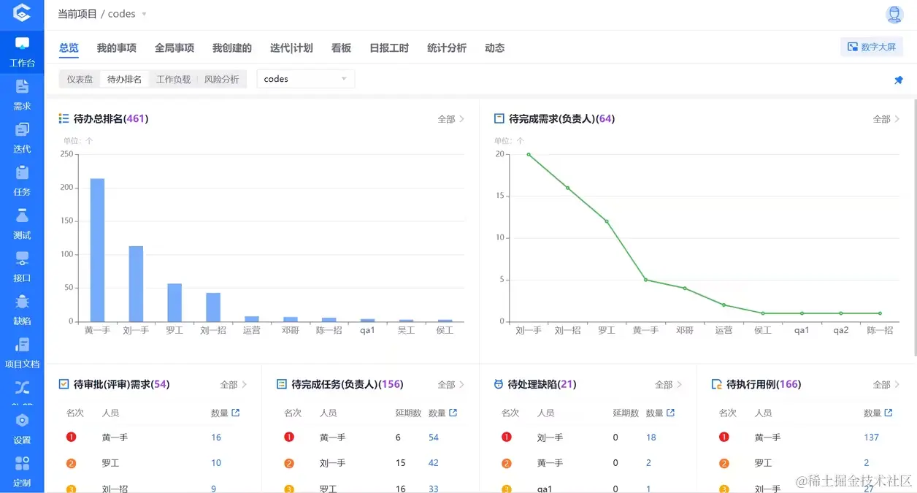
Task: Click the 当前项目 breadcrumb text
Action: point(77,14)
